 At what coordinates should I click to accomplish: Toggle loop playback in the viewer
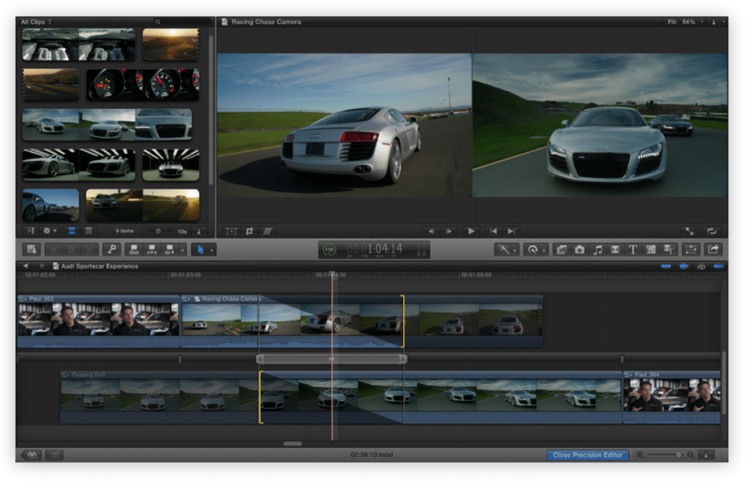pyautogui.click(x=711, y=231)
